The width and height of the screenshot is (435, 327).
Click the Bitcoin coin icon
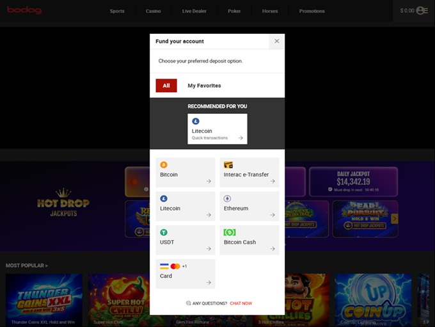[x=164, y=165]
